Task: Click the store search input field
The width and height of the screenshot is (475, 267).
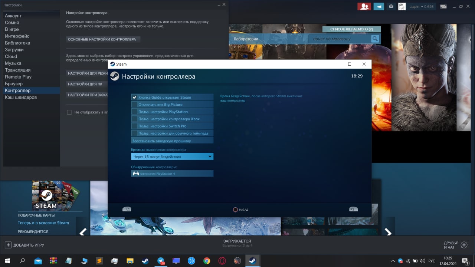Action: pyautogui.click(x=340, y=39)
